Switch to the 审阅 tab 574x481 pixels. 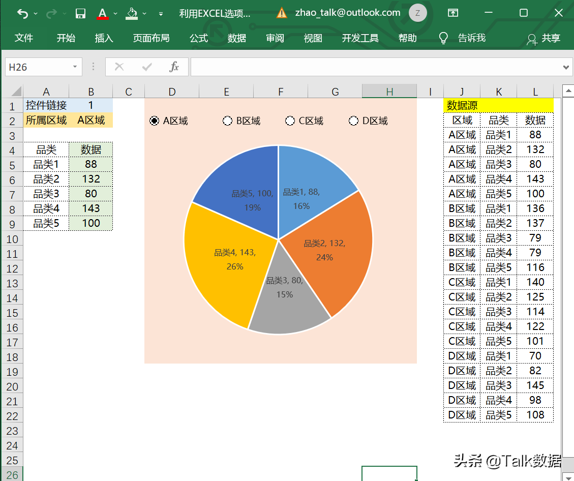[x=275, y=38]
